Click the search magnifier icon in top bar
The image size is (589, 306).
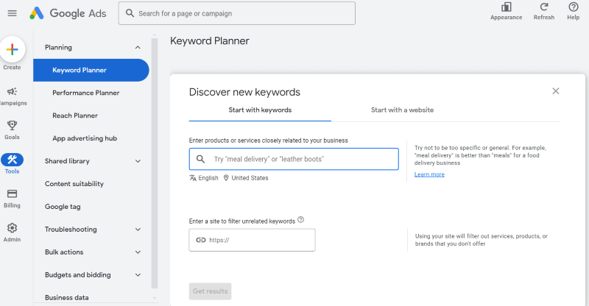(x=130, y=13)
